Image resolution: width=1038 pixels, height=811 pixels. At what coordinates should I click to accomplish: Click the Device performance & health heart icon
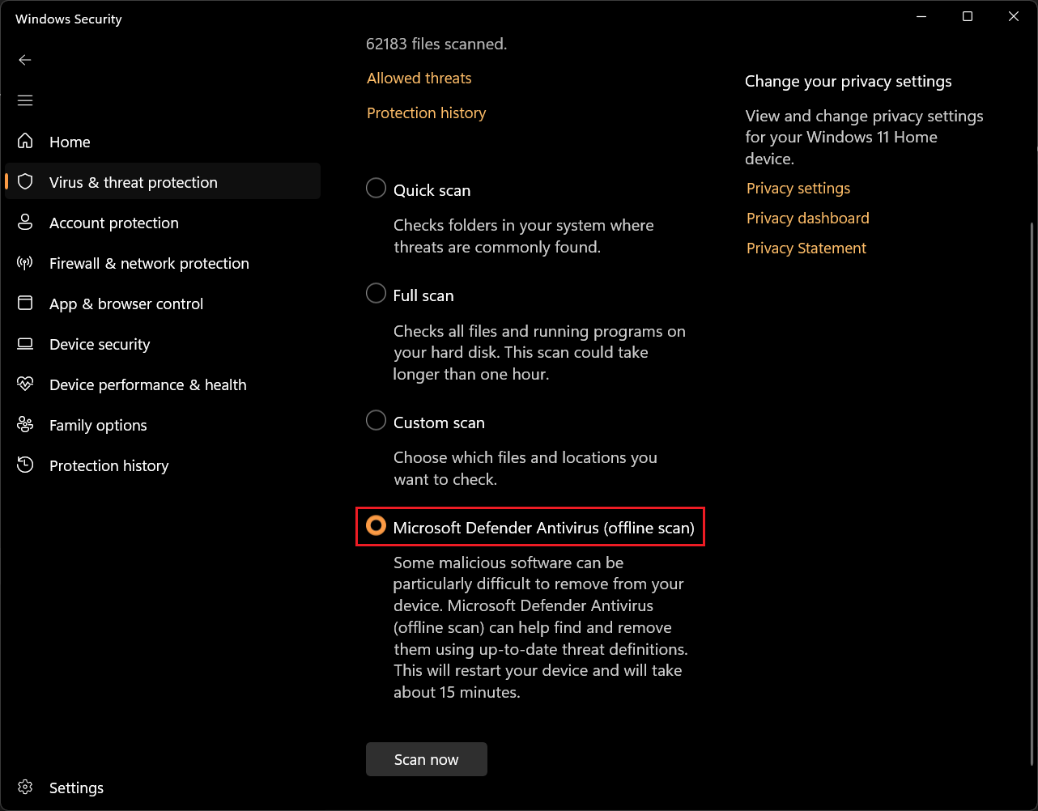pos(25,384)
